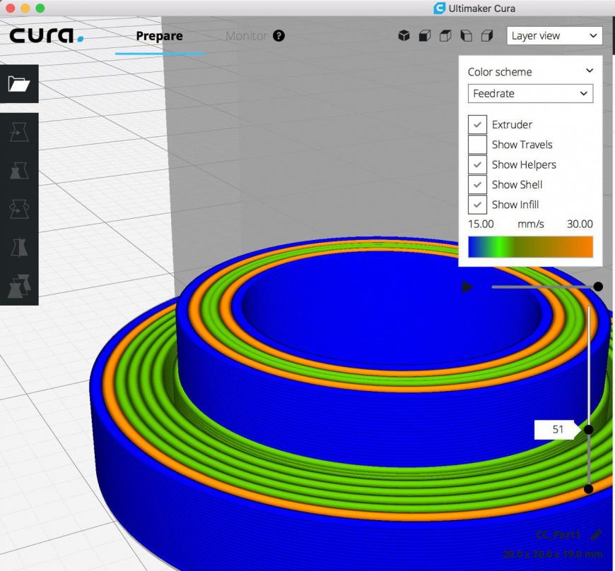Click the Color scheme heading
The width and height of the screenshot is (615, 571).
[500, 72]
